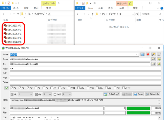Click the search magnifier icon in window B
Image resolution: width=164 pixels, height=120 pixels.
[x=160, y=14]
